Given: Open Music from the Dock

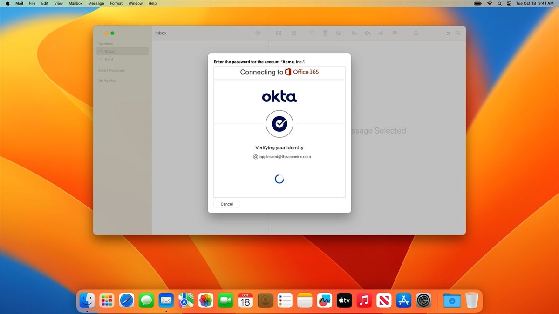Looking at the screenshot, I should [x=364, y=301].
